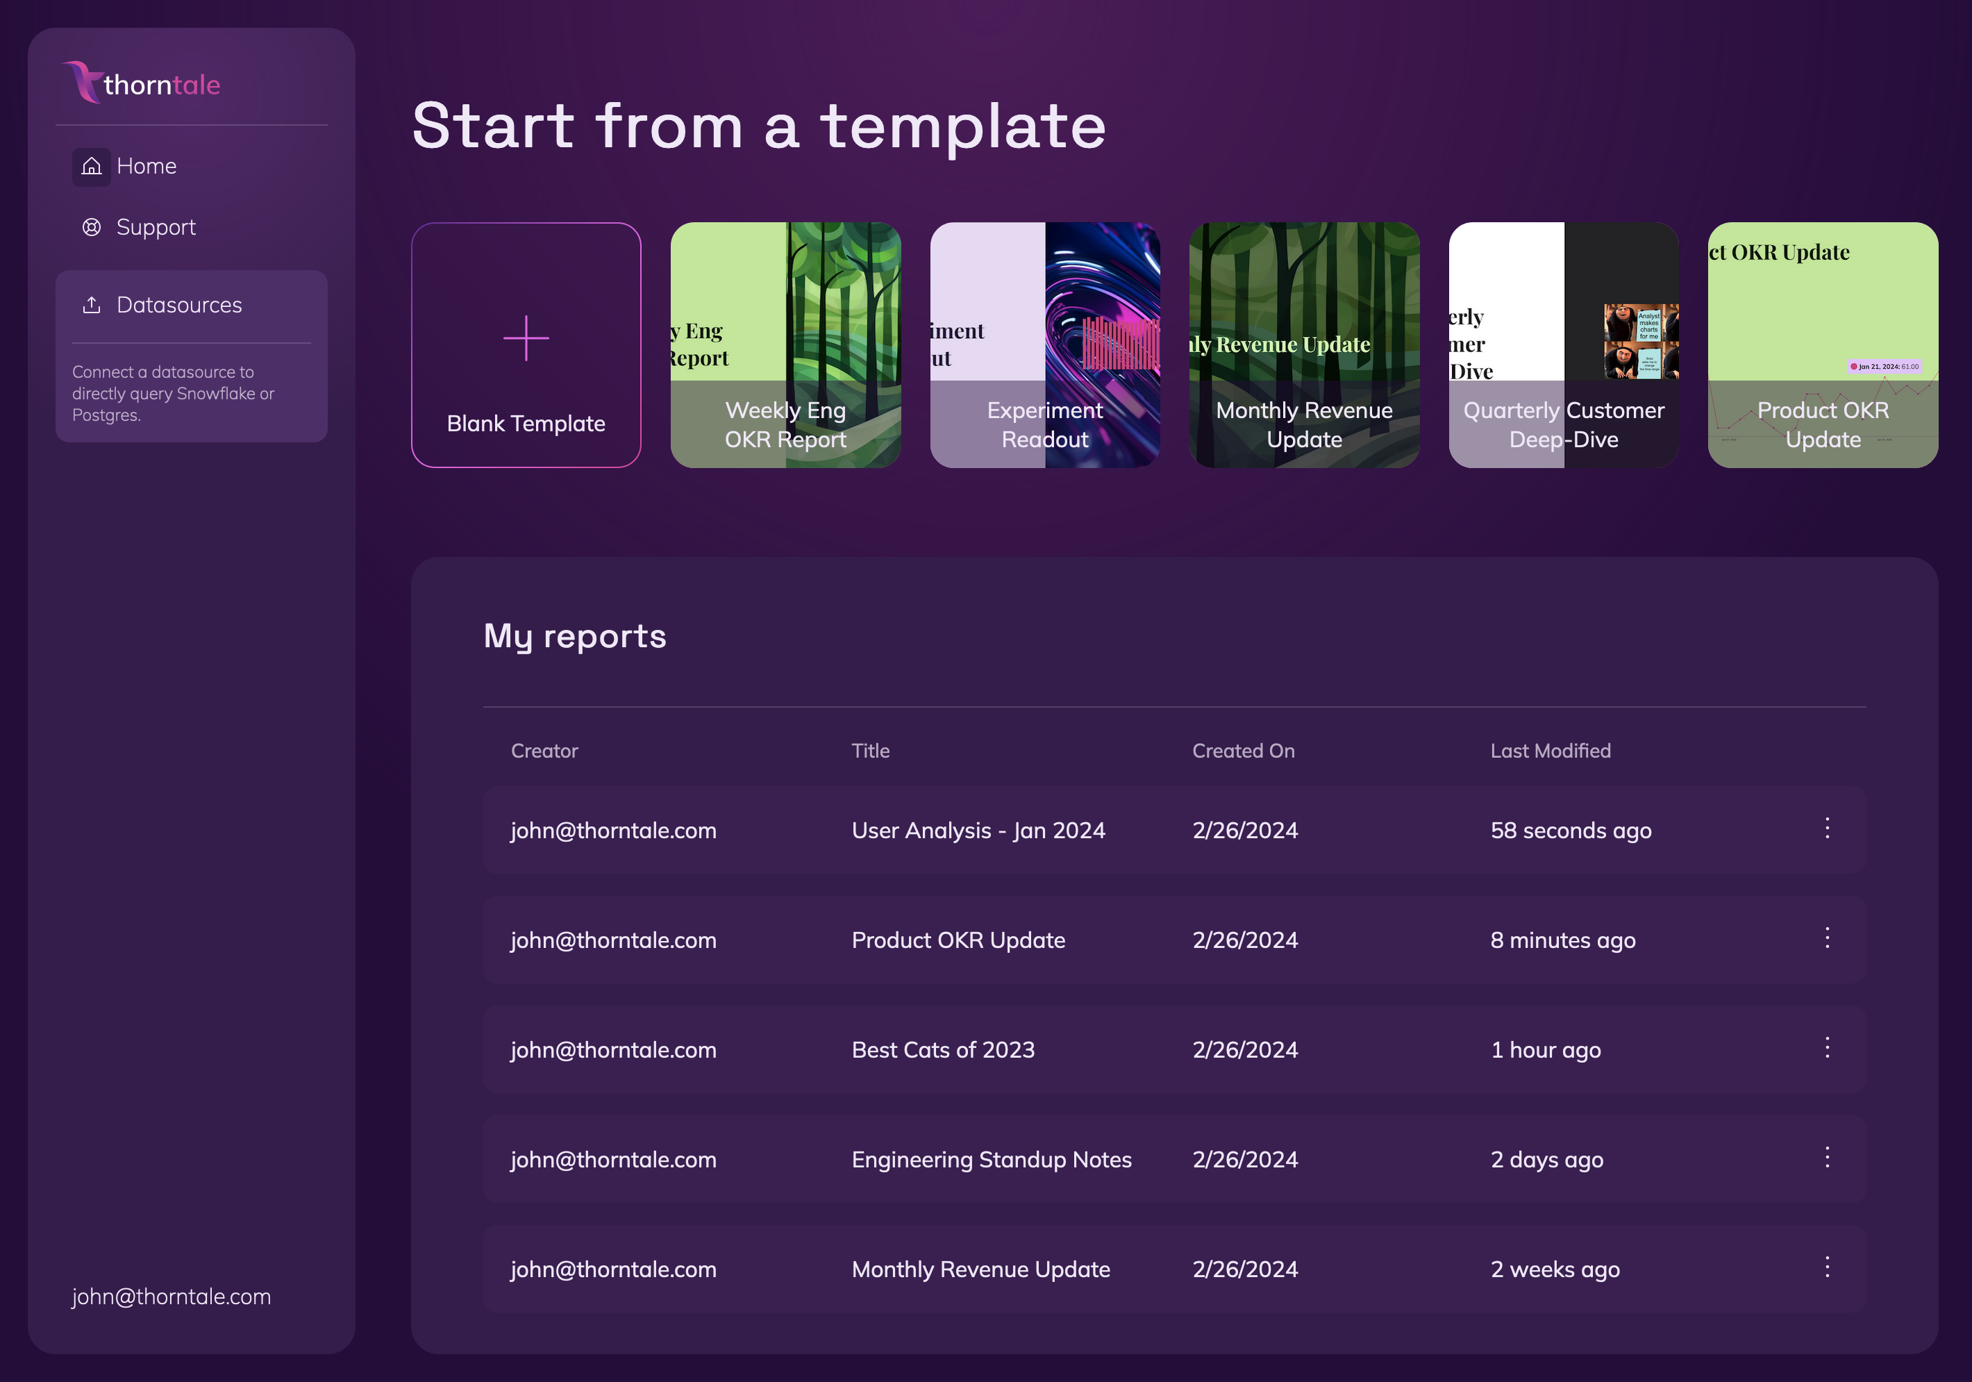The height and width of the screenshot is (1382, 1972).
Task: Click the thorntale hummingbird logo
Action: tap(83, 83)
